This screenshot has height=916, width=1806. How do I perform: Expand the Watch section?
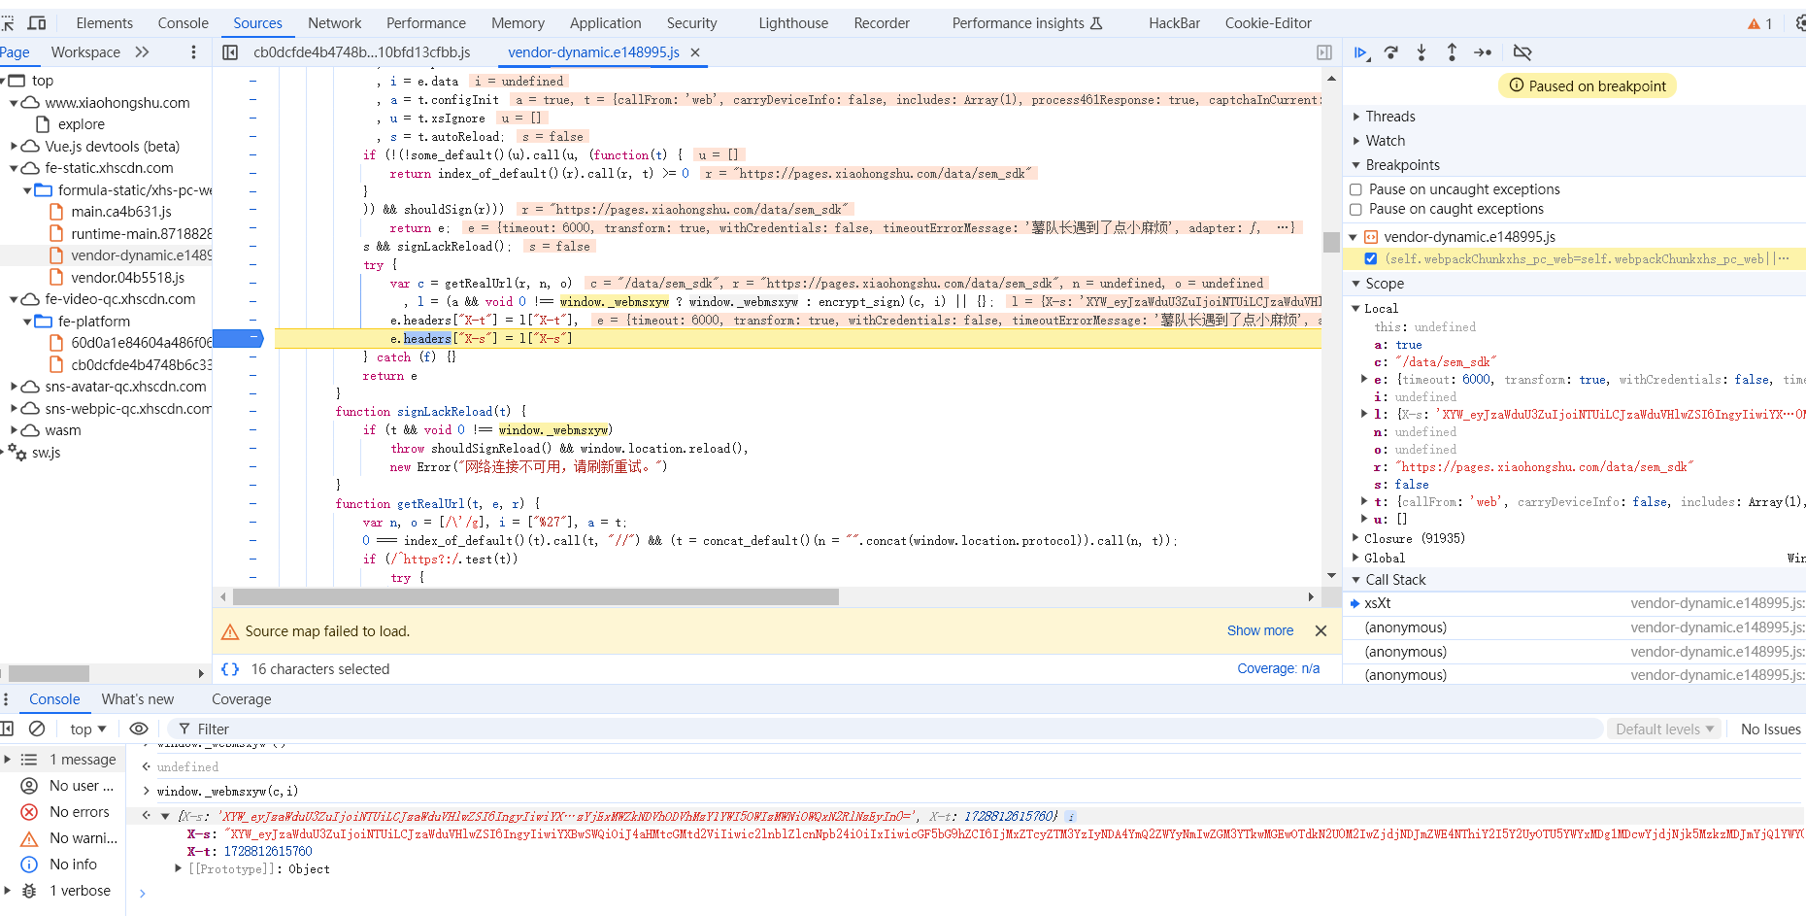click(x=1385, y=141)
